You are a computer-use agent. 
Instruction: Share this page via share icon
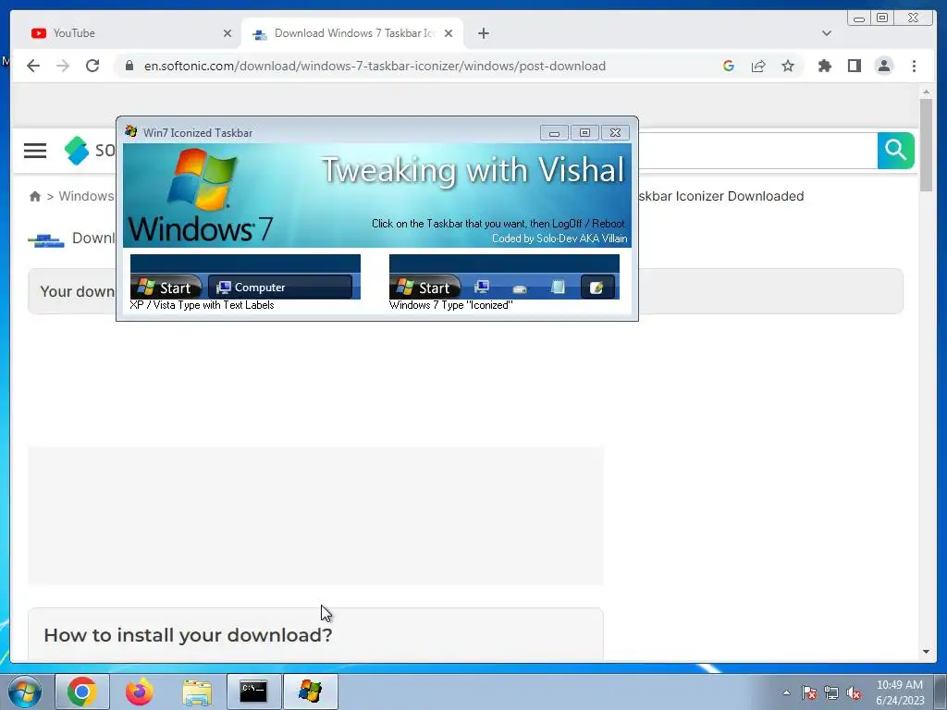point(758,66)
